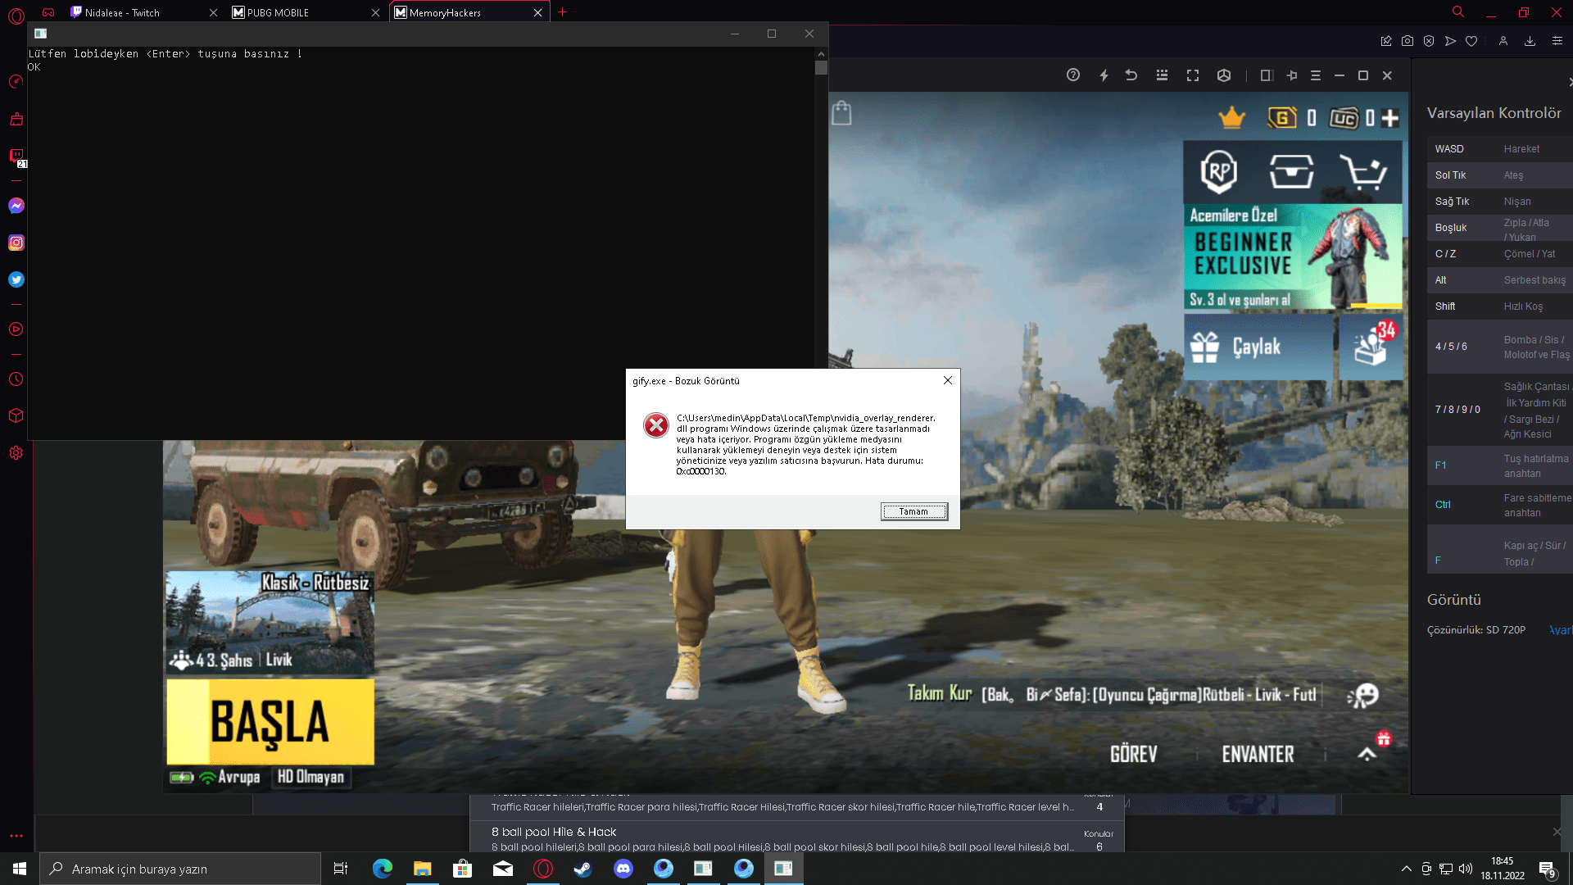Open Windows Start menu
The width and height of the screenshot is (1573, 885).
[20, 869]
